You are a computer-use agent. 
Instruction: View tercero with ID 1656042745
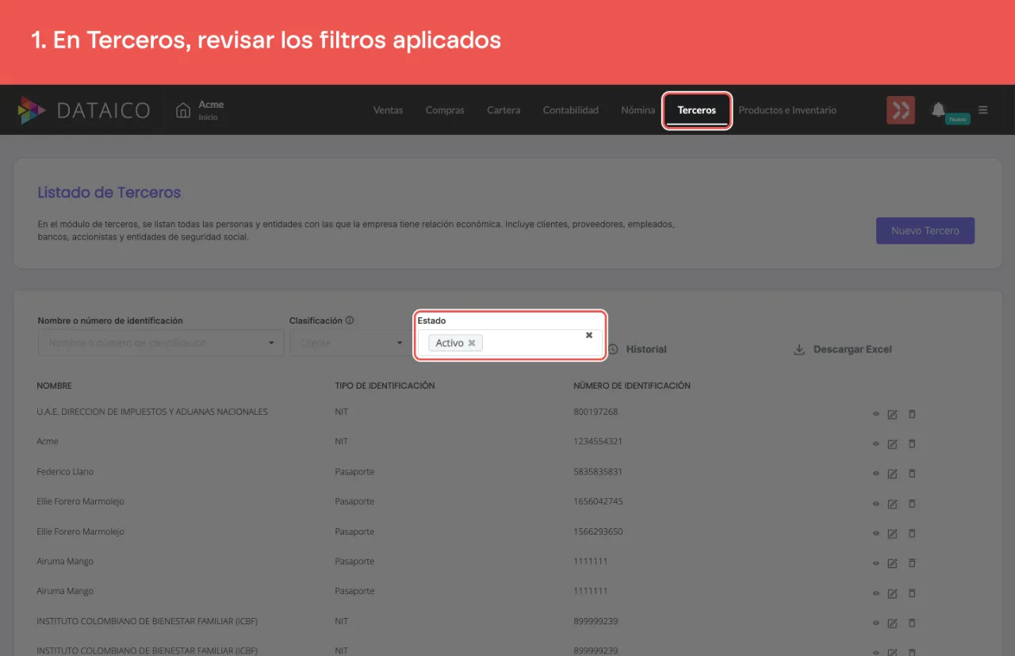coord(876,504)
